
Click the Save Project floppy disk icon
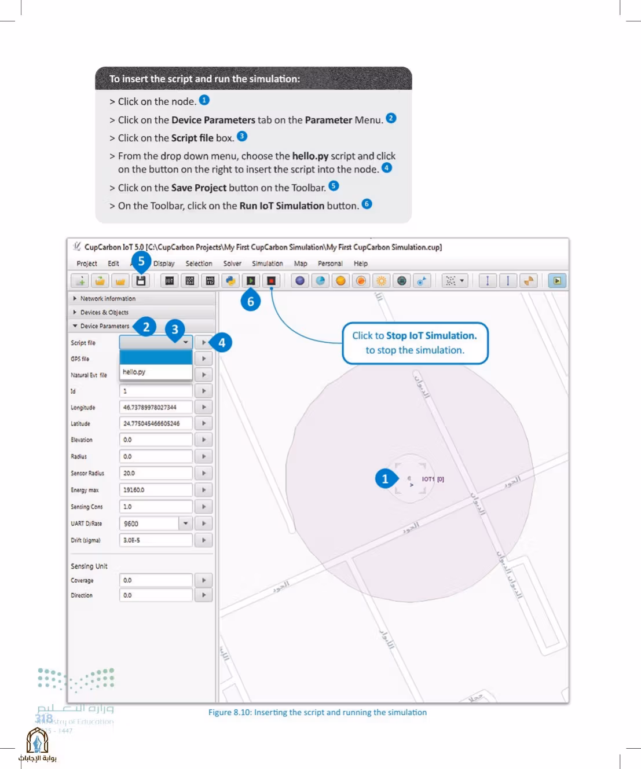pyautogui.click(x=141, y=281)
